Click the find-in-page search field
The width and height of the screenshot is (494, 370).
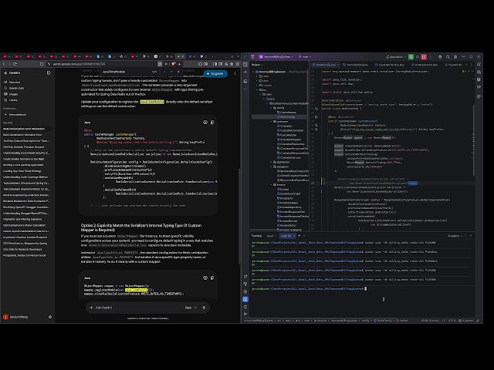tap(126, 72)
